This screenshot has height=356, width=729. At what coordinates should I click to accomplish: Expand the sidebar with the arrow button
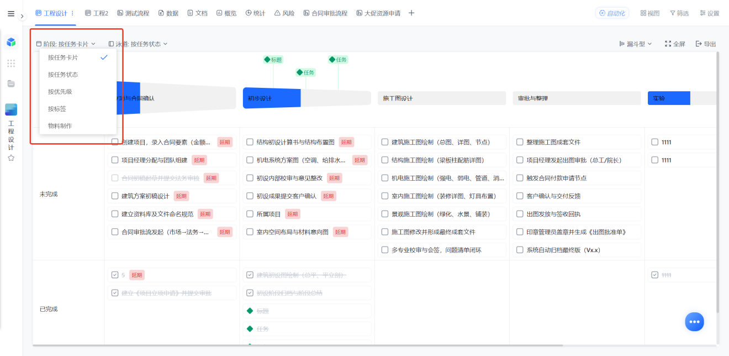pyautogui.click(x=22, y=17)
